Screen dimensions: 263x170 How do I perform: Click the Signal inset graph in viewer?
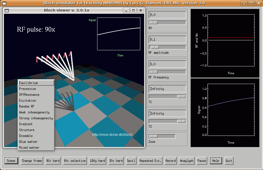[x=119, y=34]
